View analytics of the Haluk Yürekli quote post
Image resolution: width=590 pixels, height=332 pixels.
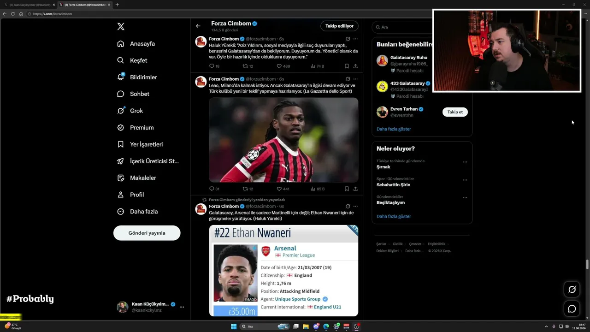[x=317, y=66]
